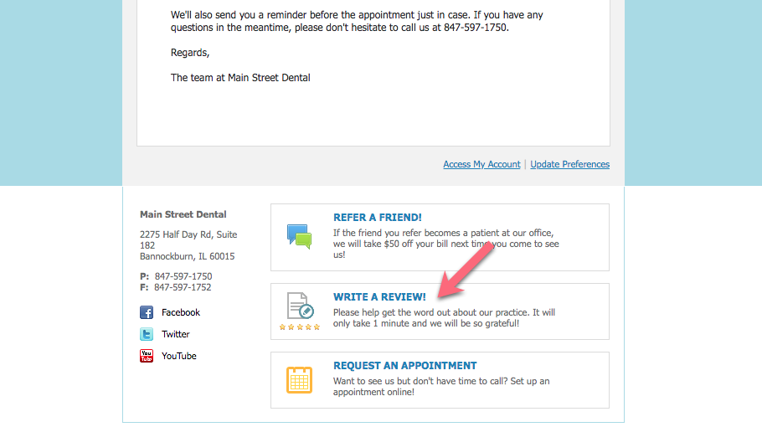The height and width of the screenshot is (427, 762).
Task: Click the Request an Appointment calendar icon
Action: tap(299, 380)
